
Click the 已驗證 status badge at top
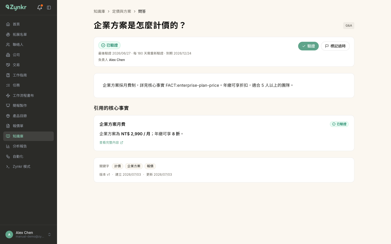[109, 45]
